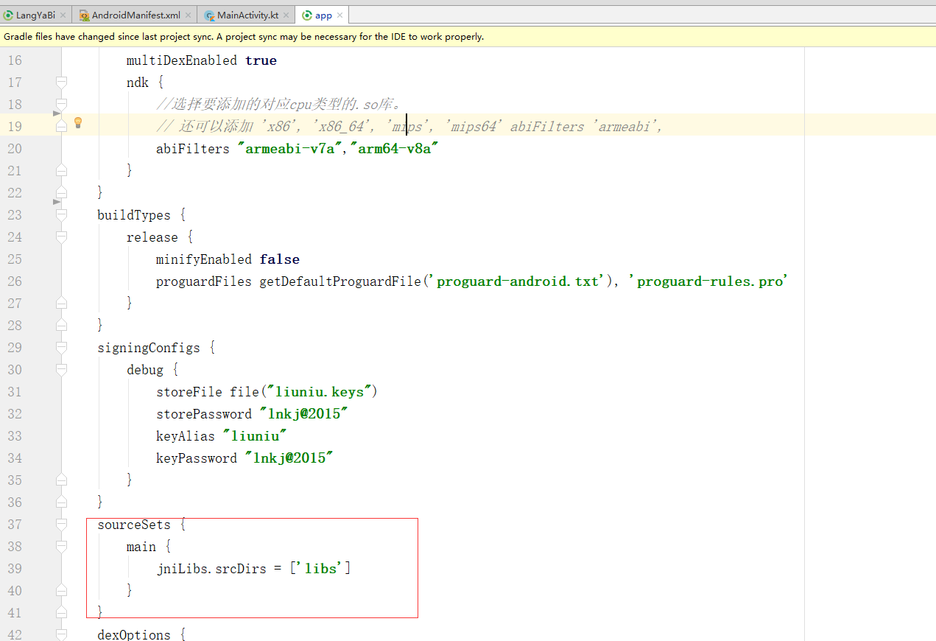936x641 pixels.
Task: Click the storePassword line
Action: (x=252, y=414)
